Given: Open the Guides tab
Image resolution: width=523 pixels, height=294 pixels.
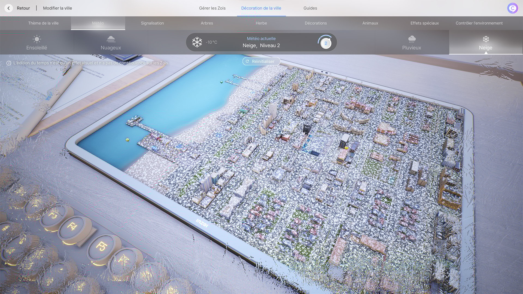Looking at the screenshot, I should (310, 8).
